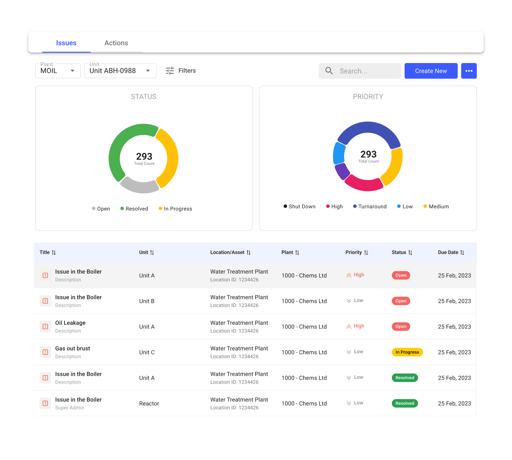Toggle Resolved legend in Status chart
This screenshot has width=512, height=460.
point(134,209)
